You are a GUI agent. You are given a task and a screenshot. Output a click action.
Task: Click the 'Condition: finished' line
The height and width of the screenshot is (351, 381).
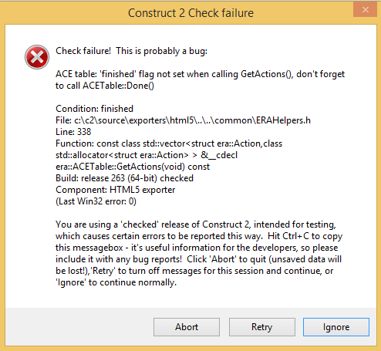[x=94, y=109]
